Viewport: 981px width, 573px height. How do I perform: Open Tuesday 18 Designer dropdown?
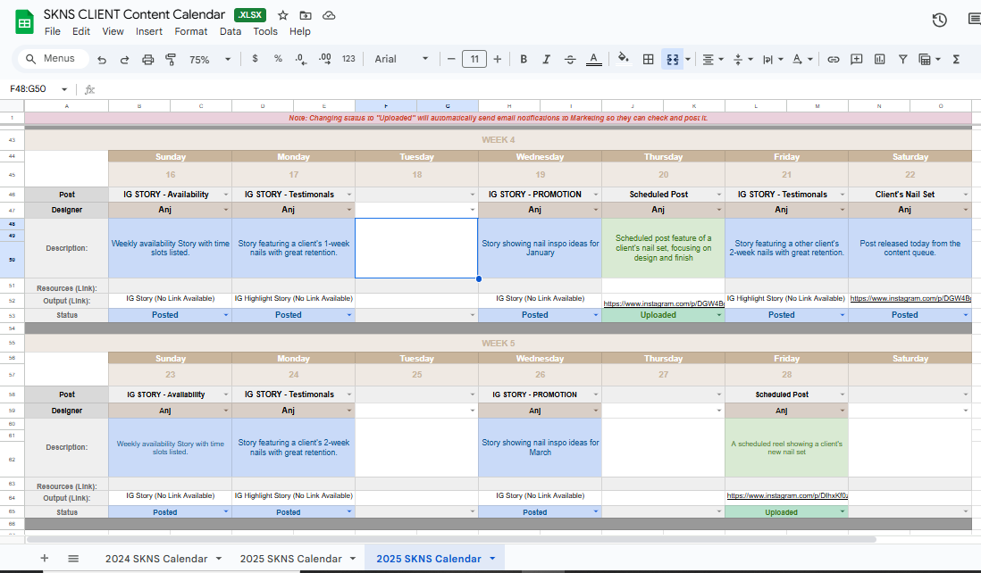click(473, 210)
